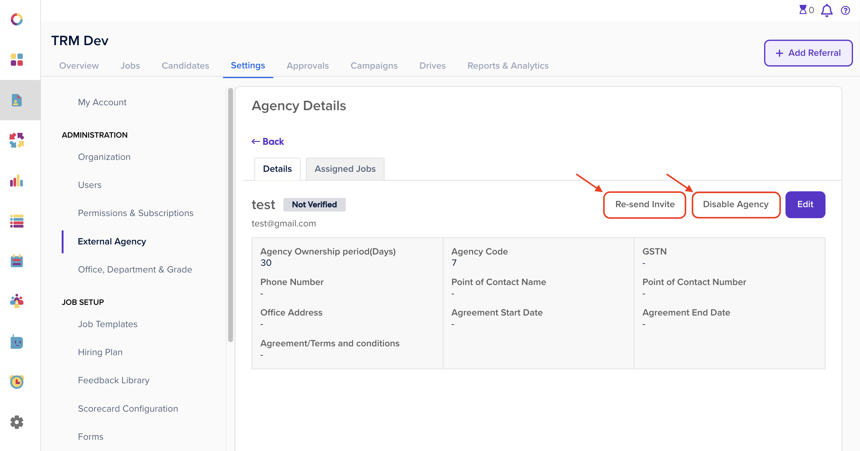The image size is (860, 451).
Task: Open the Users settings page
Action: tap(89, 185)
